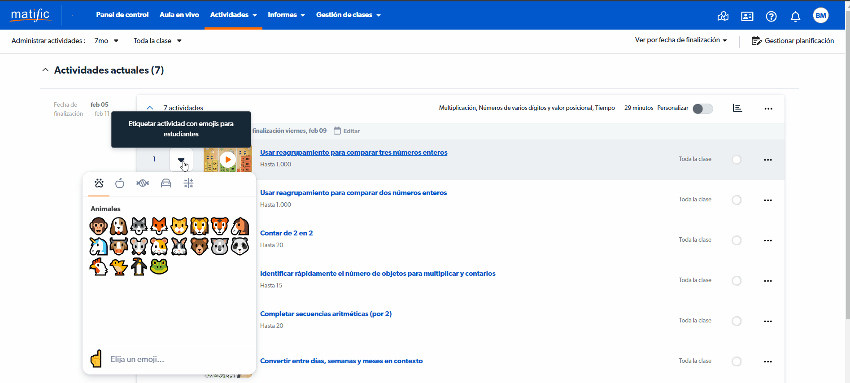Play the first activity thumbnail

tap(228, 160)
